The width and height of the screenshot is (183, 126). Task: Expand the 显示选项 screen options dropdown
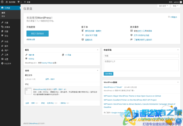(163, 6)
